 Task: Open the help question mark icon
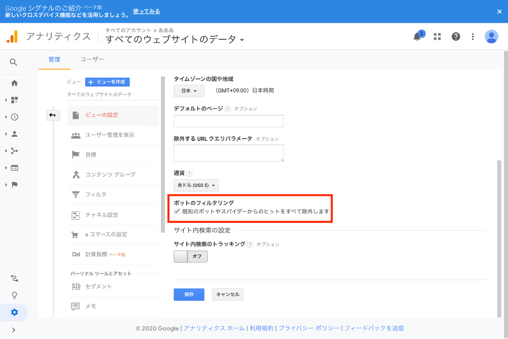point(456,37)
